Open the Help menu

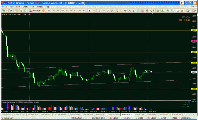pyautogui.click(x=48, y=7)
